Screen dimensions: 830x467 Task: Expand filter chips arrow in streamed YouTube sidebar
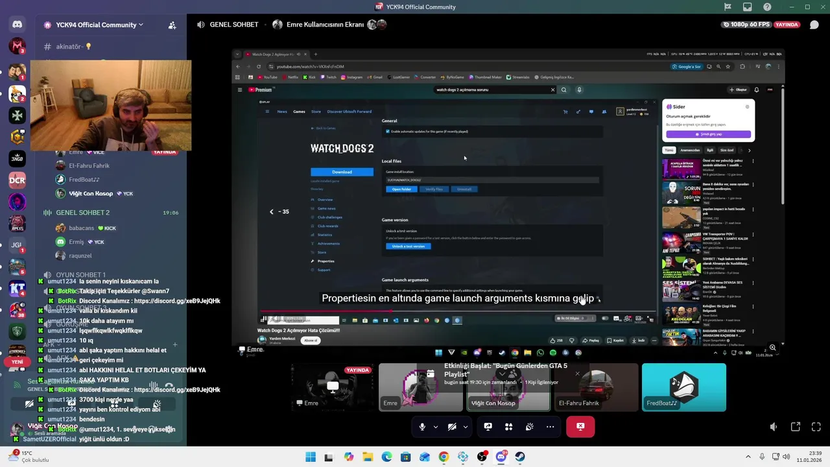pos(749,150)
